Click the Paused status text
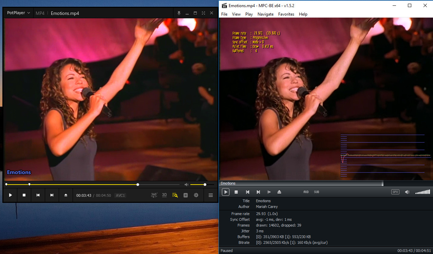The height and width of the screenshot is (254, 433). pyautogui.click(x=227, y=251)
